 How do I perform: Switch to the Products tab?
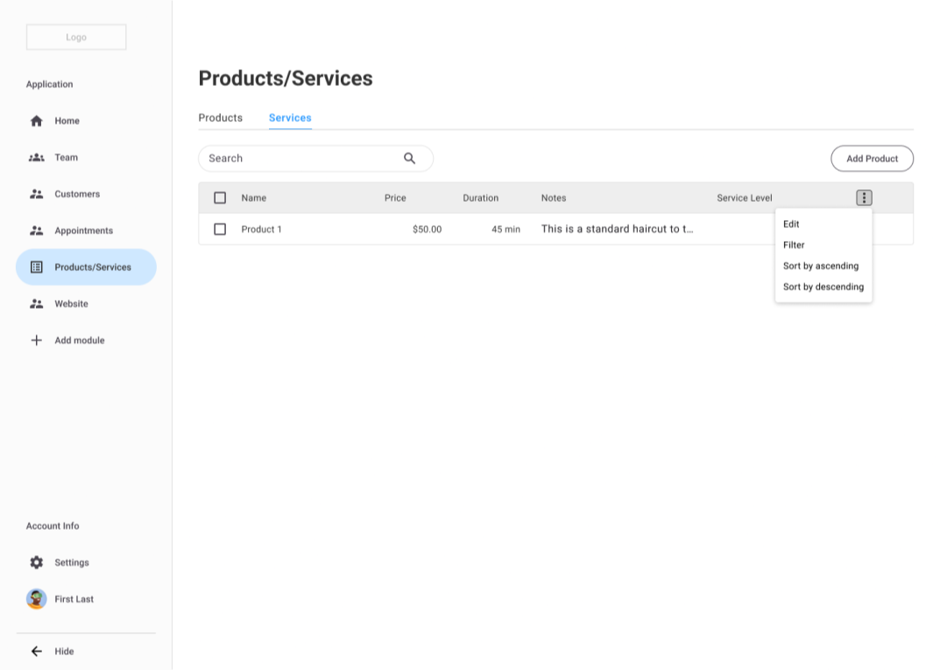tap(220, 118)
